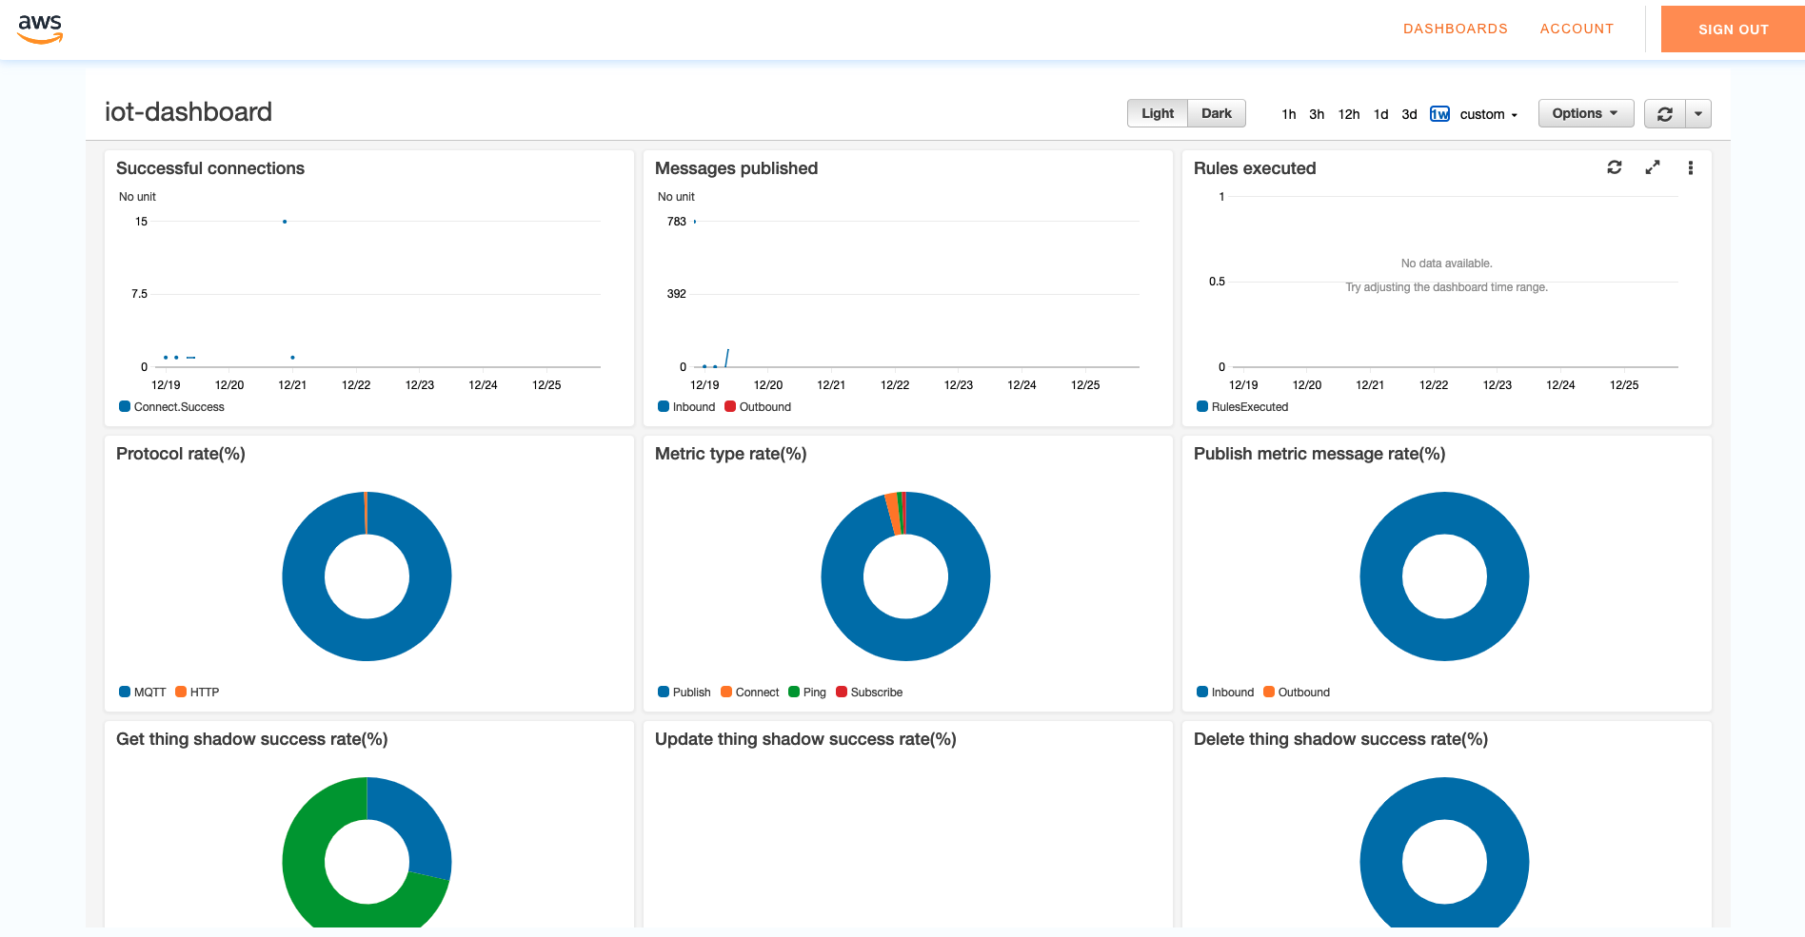Click the iot-dashboard title

188,112
